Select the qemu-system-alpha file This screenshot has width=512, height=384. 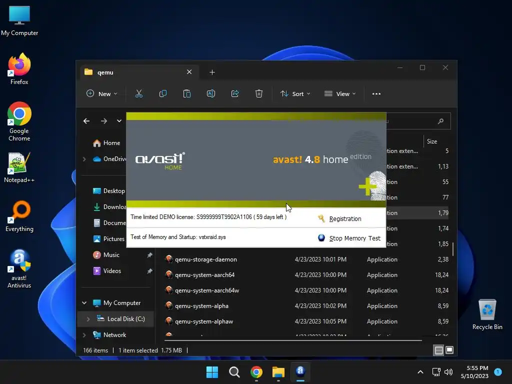[202, 306]
